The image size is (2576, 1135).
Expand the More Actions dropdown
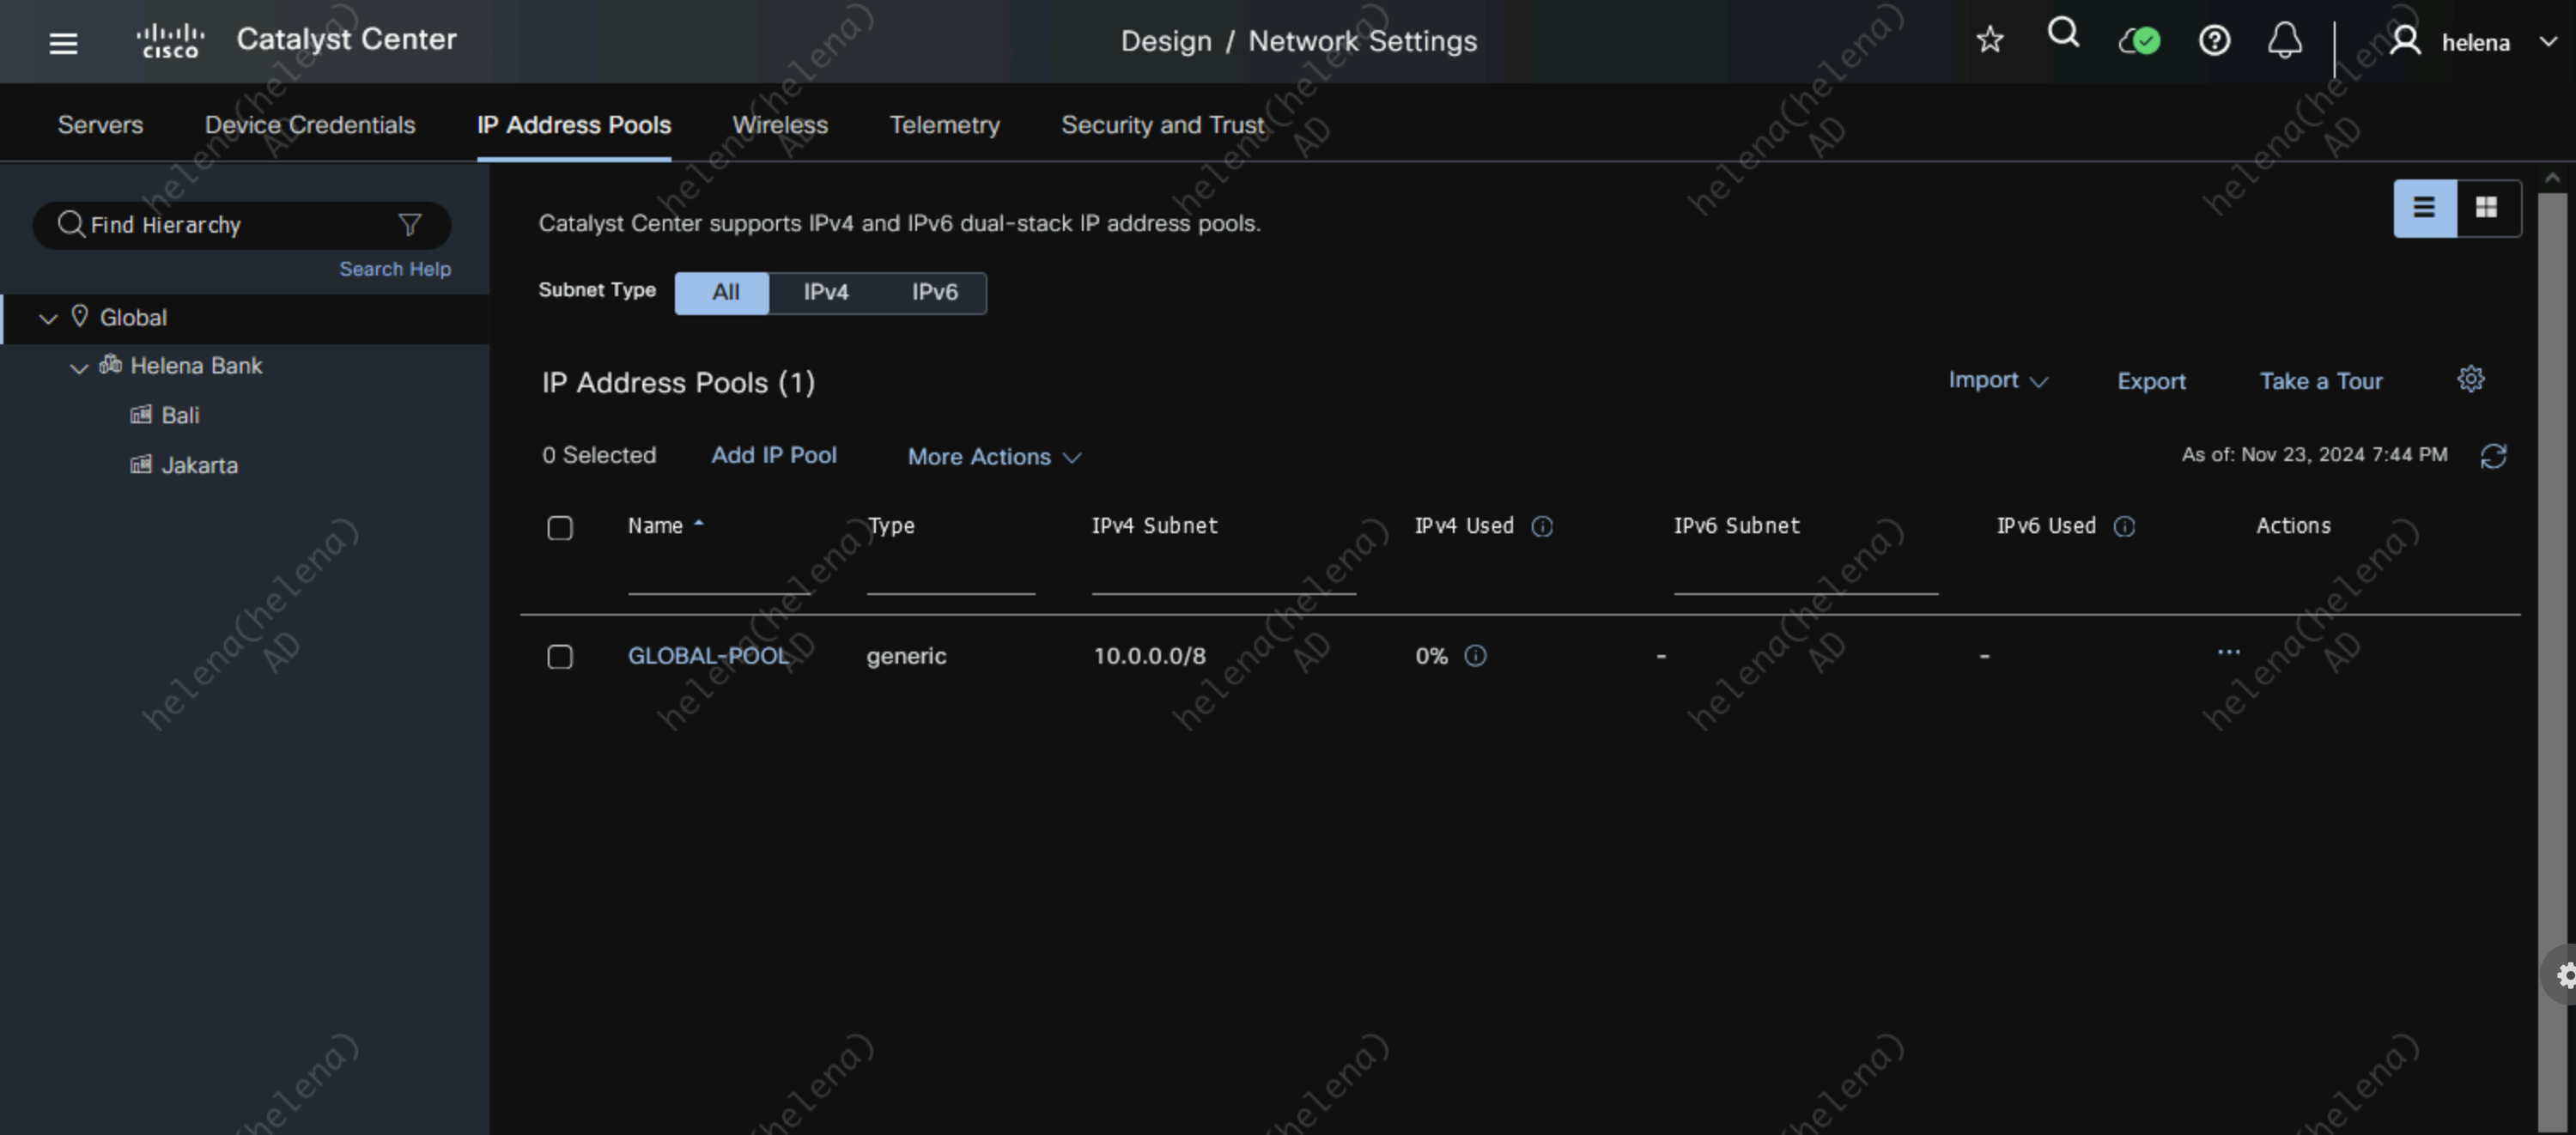tap(993, 457)
